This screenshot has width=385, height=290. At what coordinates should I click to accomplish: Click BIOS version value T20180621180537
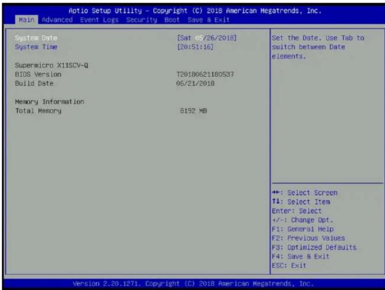205,74
